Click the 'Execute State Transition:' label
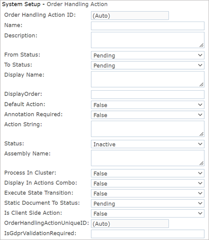Screen dimensions: 209x240 click(x=39, y=193)
